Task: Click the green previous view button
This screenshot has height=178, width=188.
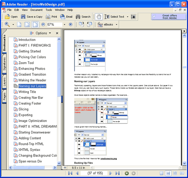Action: [x=127, y=173]
